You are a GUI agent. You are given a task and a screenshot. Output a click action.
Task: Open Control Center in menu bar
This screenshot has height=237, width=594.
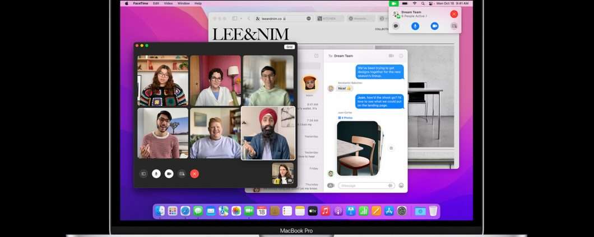pos(431,3)
